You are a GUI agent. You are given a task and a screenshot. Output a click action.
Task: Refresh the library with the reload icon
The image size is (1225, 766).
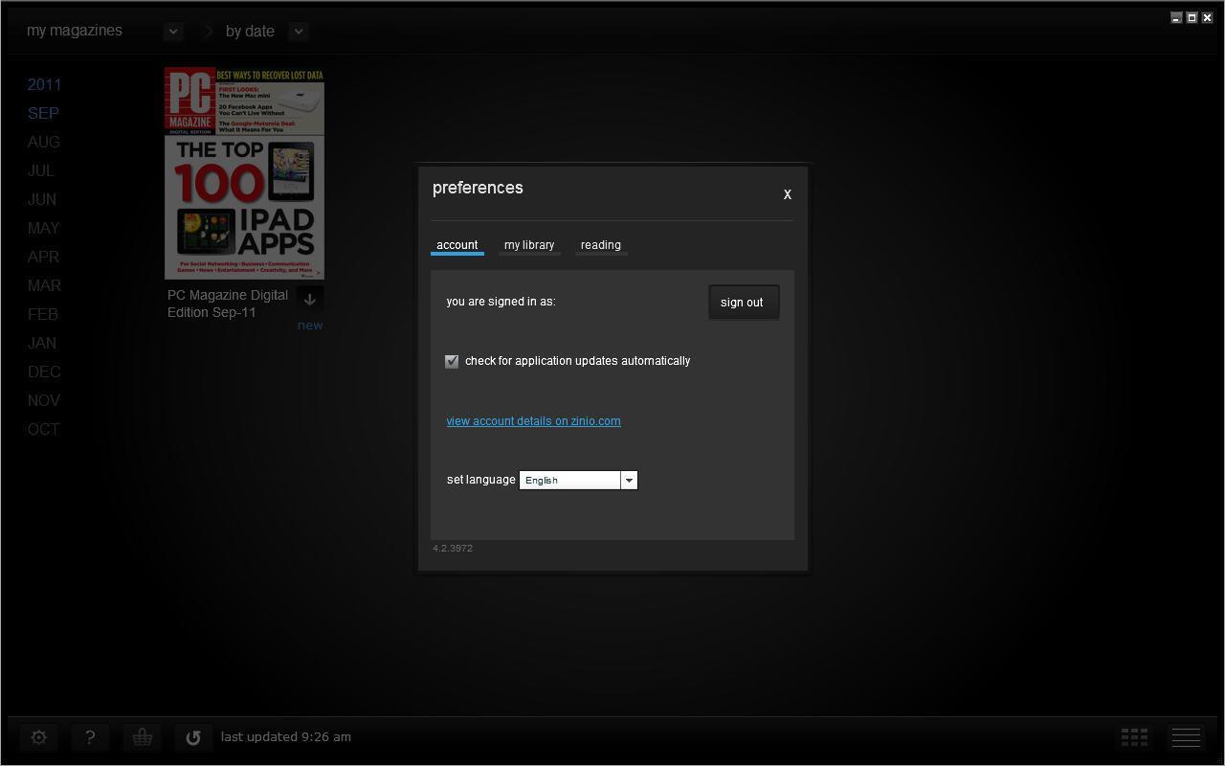pos(193,737)
